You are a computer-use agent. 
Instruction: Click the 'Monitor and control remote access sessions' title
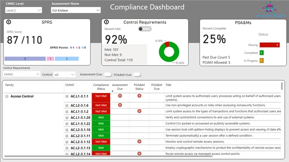pos(195,142)
